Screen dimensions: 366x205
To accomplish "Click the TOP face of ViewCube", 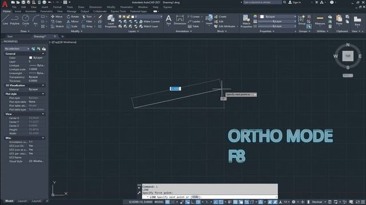I will [x=348, y=56].
